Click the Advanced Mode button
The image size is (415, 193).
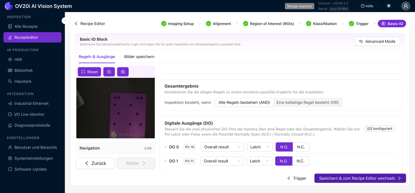(377, 41)
